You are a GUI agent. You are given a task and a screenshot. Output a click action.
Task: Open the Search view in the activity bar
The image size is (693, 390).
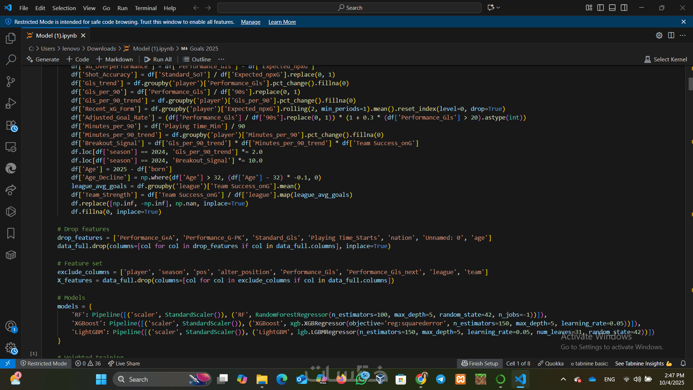[11, 60]
